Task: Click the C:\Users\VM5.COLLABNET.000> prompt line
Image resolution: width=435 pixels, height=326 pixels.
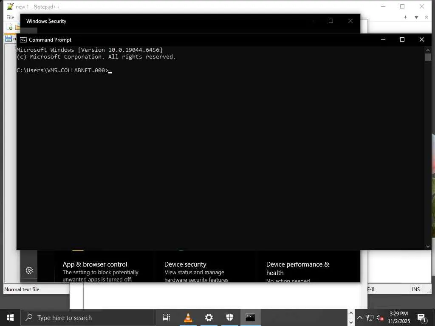Action: [62, 70]
